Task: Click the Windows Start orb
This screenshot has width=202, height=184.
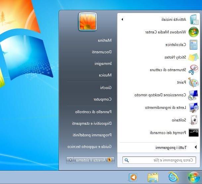Action: click(x=194, y=177)
